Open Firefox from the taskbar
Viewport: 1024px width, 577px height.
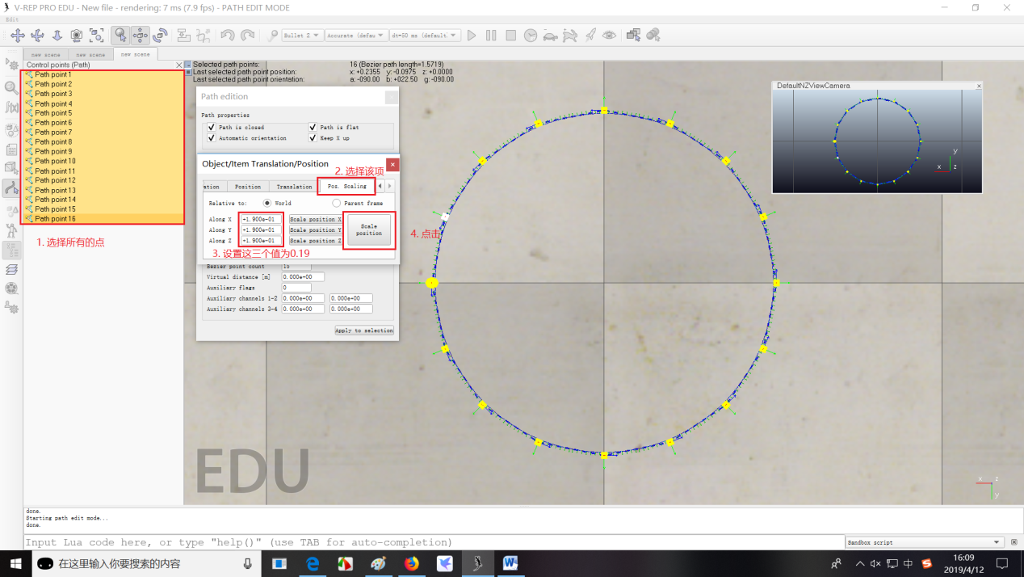(x=412, y=563)
